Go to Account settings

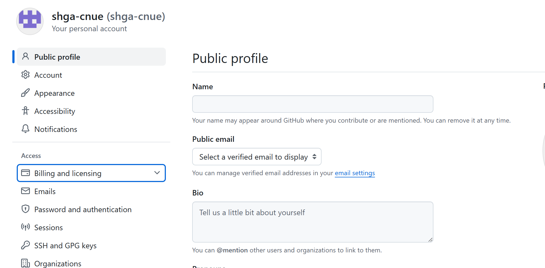91,75
